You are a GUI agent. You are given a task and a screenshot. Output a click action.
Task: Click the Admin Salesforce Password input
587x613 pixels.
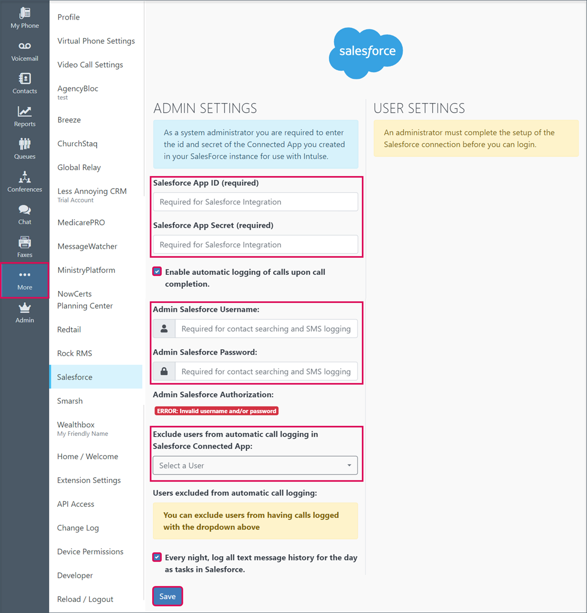click(266, 371)
